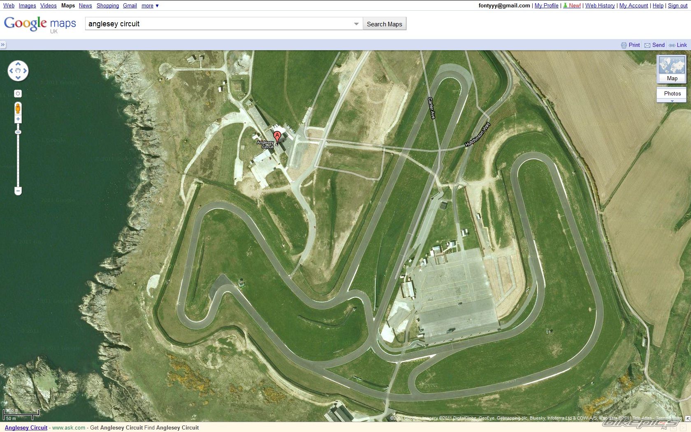
Task: Pan the map up with arrow control
Action: [18, 64]
